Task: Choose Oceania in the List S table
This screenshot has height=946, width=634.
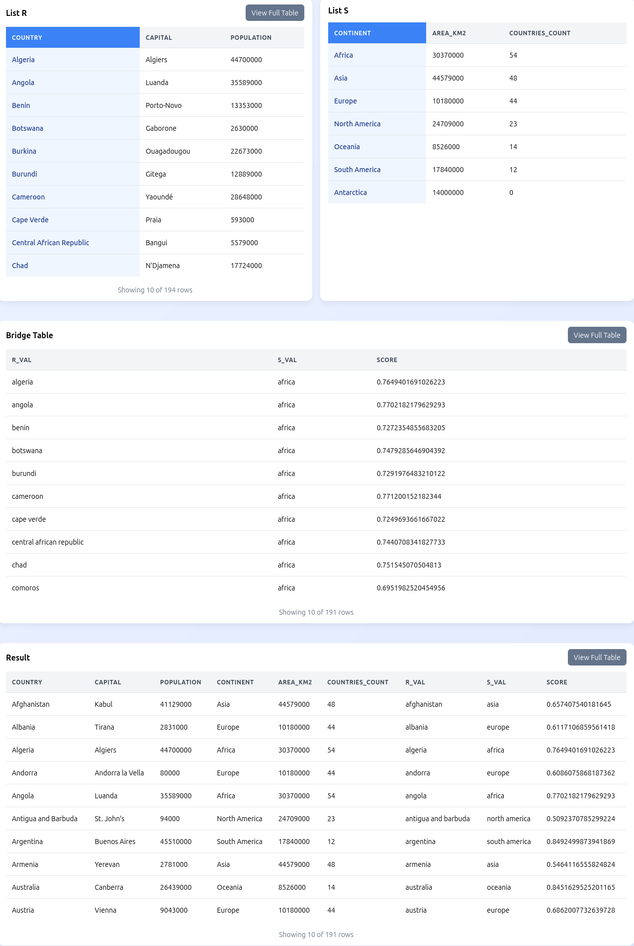Action: coord(347,147)
